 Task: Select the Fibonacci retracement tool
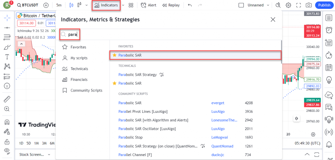point(7,37)
